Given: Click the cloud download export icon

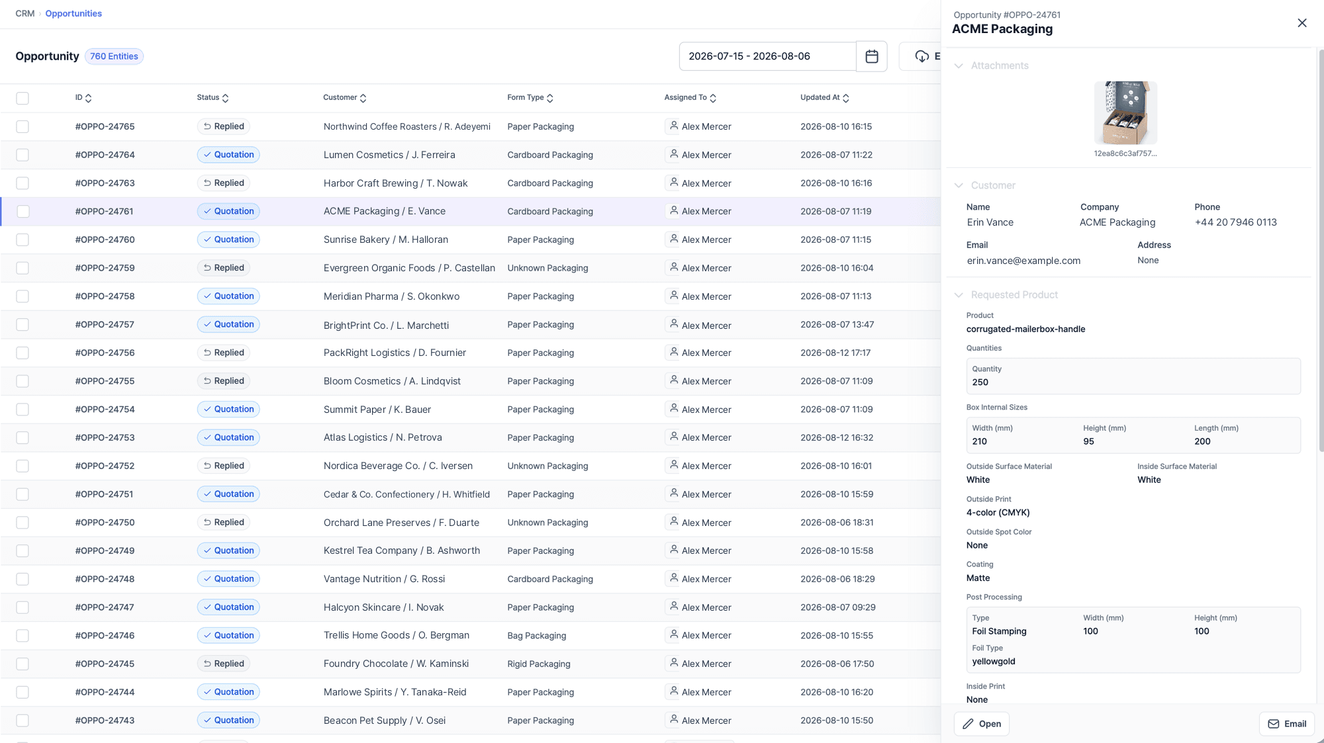Looking at the screenshot, I should click(922, 56).
